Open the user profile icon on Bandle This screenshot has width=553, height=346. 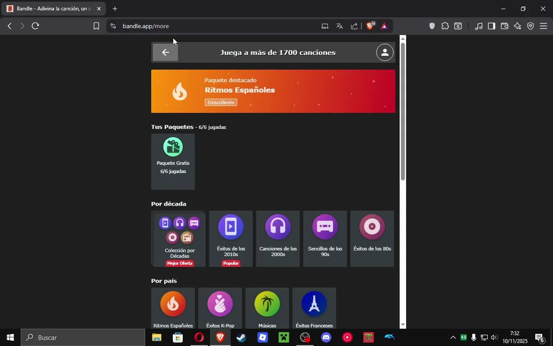(x=385, y=52)
